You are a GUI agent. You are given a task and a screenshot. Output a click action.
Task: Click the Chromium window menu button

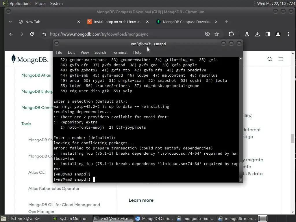(x=8, y=11)
